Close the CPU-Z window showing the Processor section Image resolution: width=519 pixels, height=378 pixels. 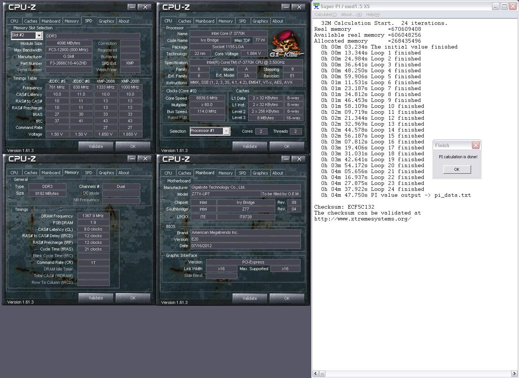tap(299, 7)
